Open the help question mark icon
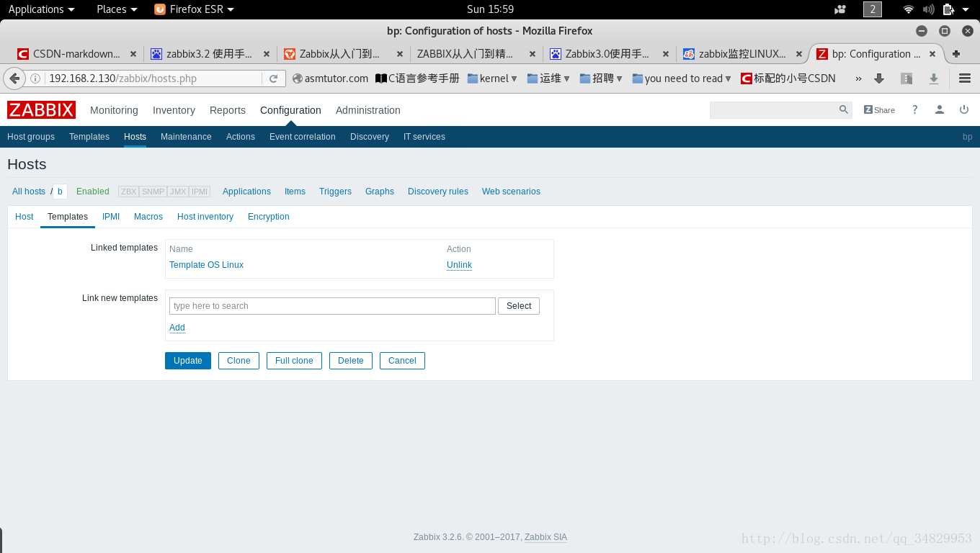This screenshot has width=980, height=553. pyautogui.click(x=915, y=109)
